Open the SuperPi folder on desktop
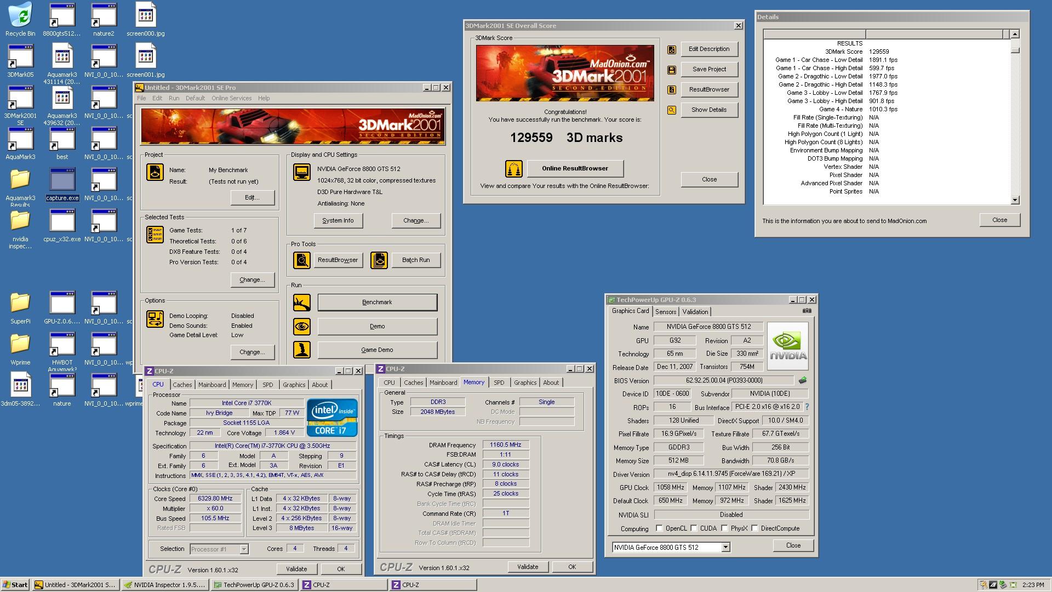Screen dimensions: 1052x592 (20, 307)
